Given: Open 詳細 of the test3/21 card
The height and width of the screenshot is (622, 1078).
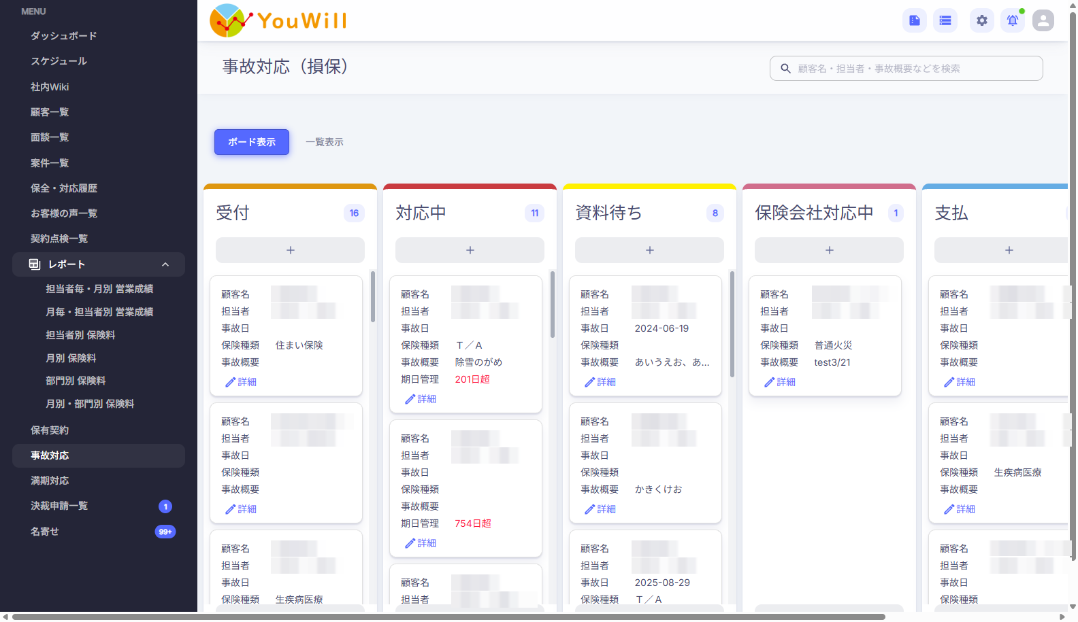Looking at the screenshot, I should point(780,382).
